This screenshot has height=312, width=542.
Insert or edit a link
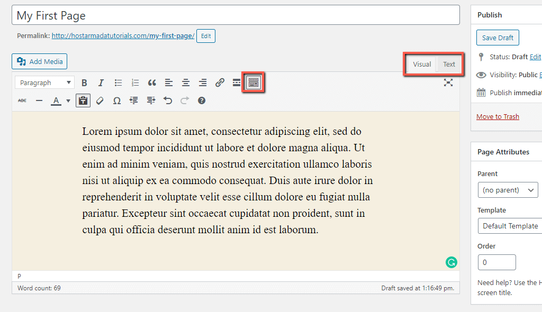[220, 83]
